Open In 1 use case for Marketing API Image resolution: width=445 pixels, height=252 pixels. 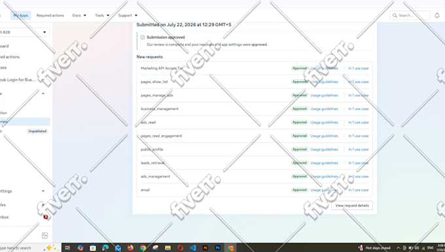(x=359, y=68)
